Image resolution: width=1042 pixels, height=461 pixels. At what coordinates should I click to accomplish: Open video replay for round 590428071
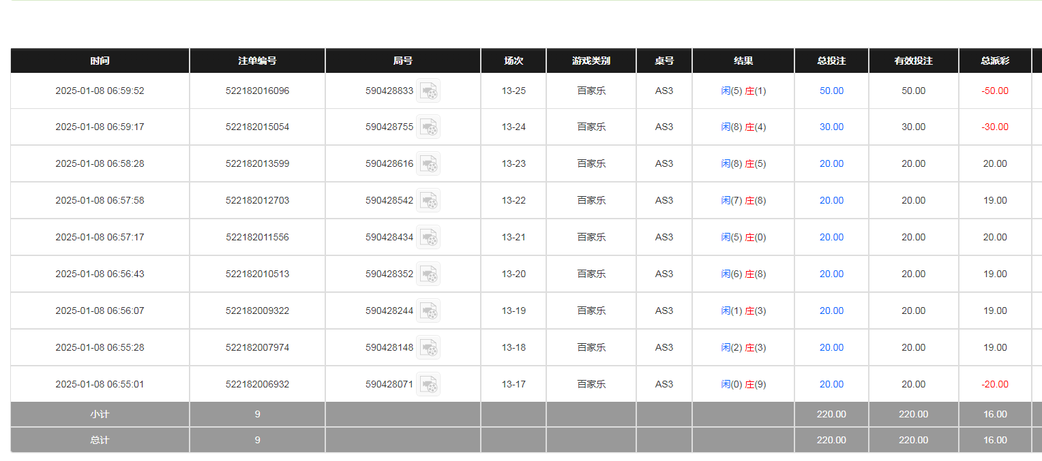428,384
